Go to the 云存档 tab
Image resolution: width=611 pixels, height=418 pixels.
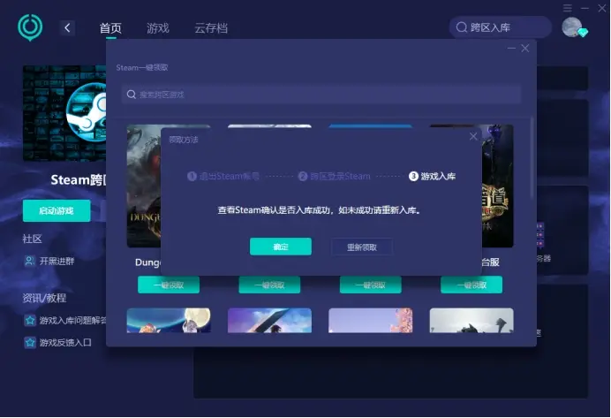211,28
